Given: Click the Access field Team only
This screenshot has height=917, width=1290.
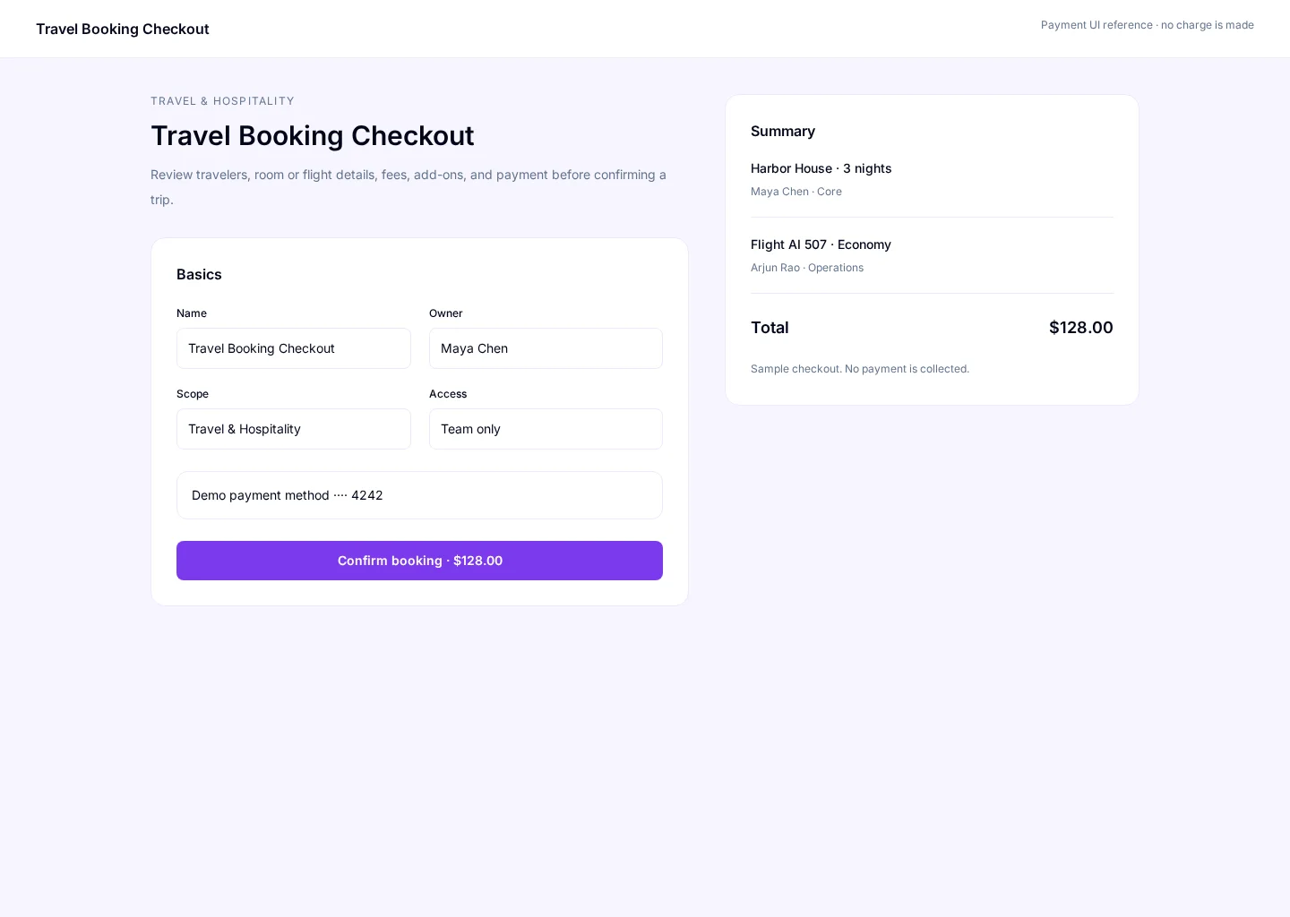Looking at the screenshot, I should pyautogui.click(x=546, y=429).
